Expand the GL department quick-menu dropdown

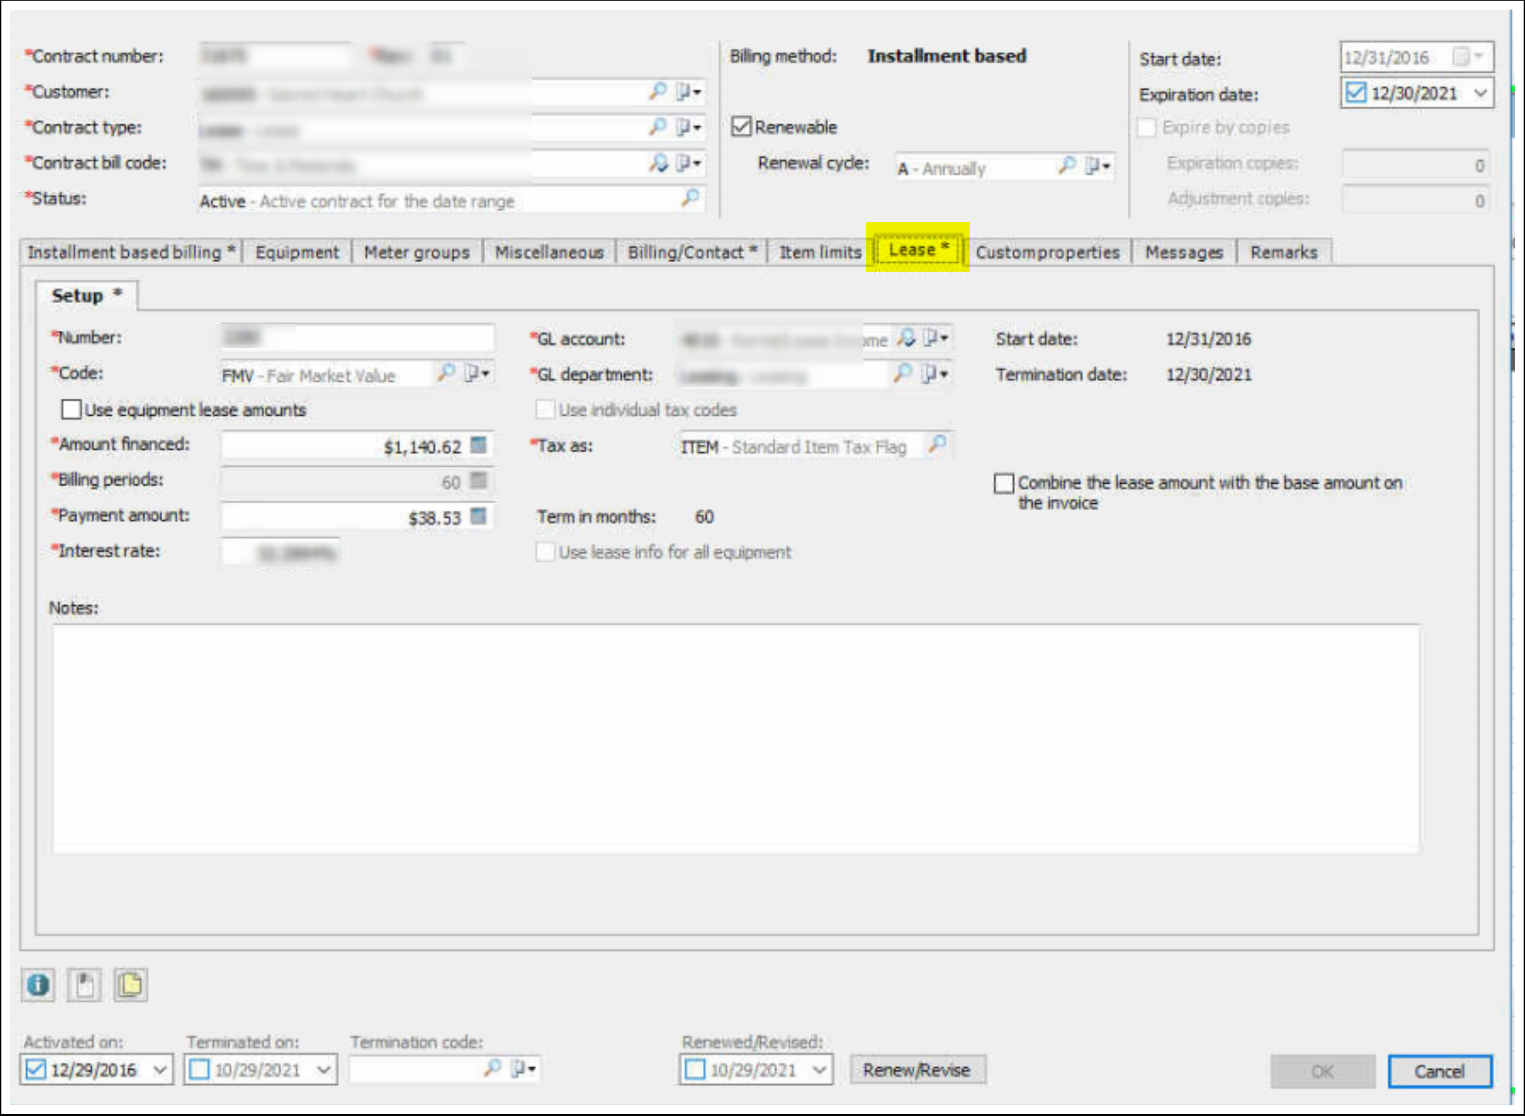click(935, 373)
